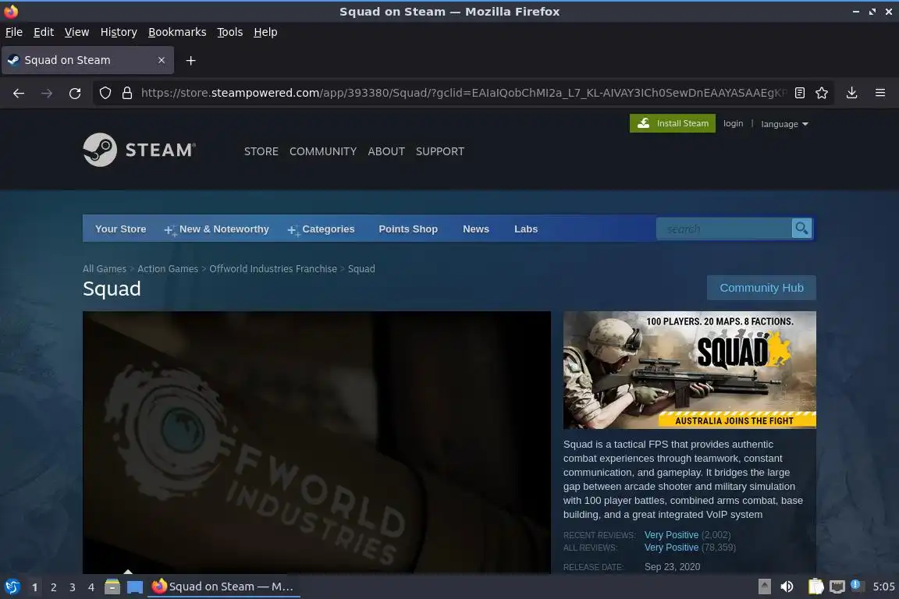The height and width of the screenshot is (599, 899).
Task: Click the Offworld Industries trailer video
Action: tap(317, 442)
